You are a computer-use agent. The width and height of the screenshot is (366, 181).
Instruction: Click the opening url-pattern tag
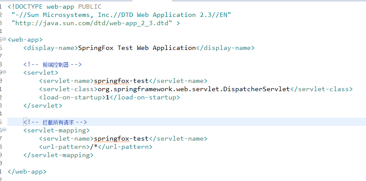pyautogui.click(x=66, y=147)
